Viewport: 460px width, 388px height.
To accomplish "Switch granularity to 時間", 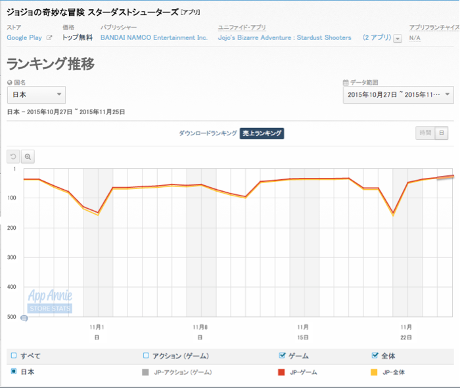I will coord(425,133).
